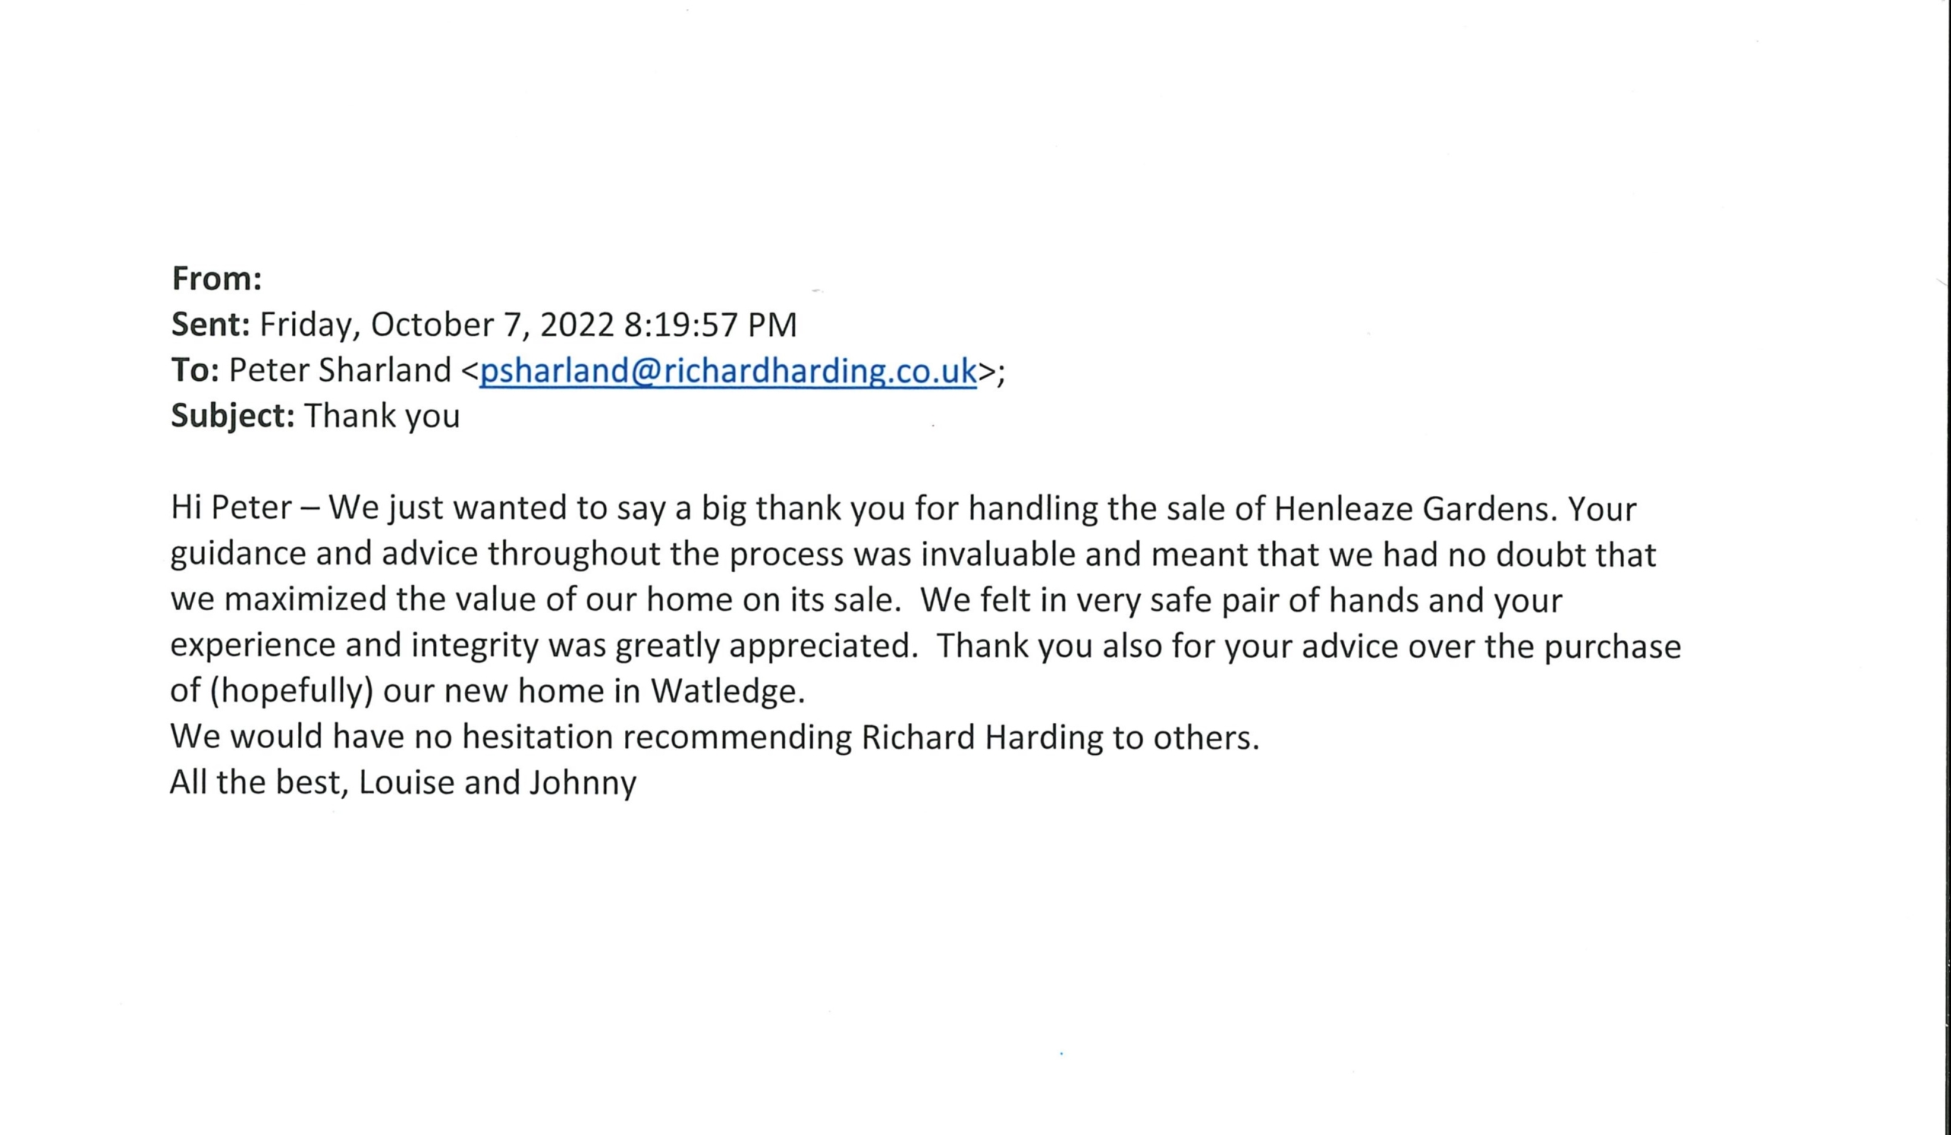
Task: Click the bold "Subject:" label
Action: click(232, 416)
